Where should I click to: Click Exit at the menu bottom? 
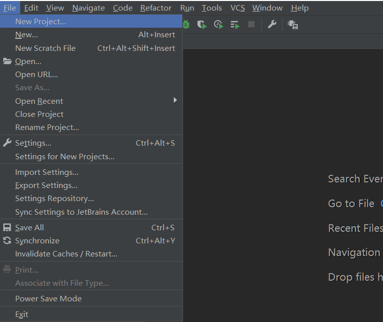(x=22, y=314)
